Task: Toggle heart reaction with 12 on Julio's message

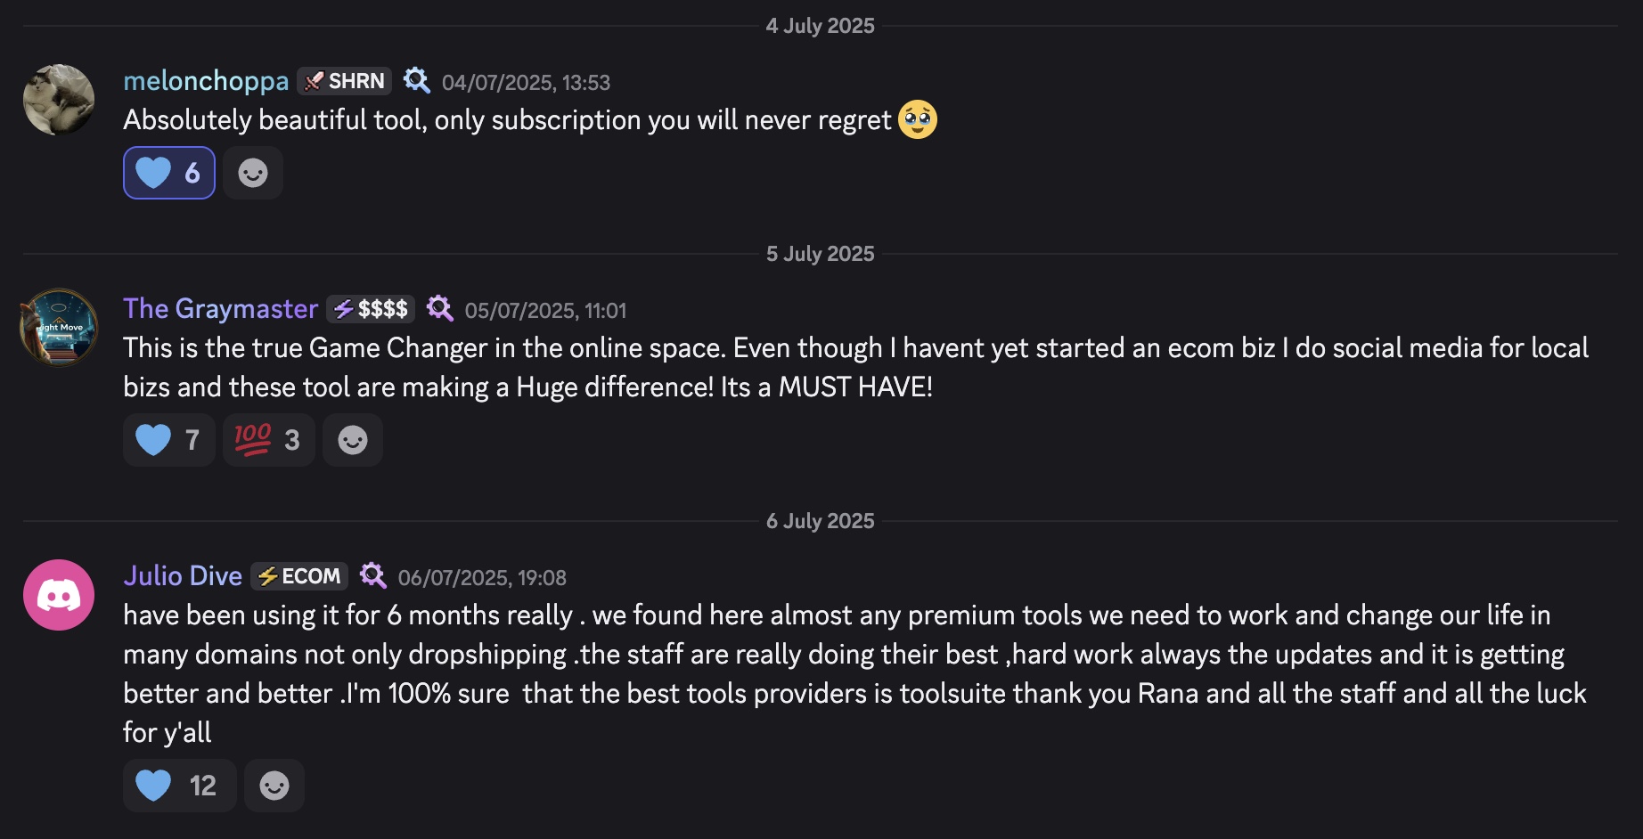Action: (179, 786)
